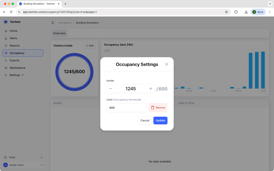
Task: Select the Overview tab
Action: 59,33
